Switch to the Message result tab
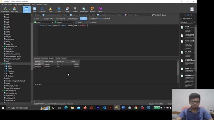 (37, 58)
